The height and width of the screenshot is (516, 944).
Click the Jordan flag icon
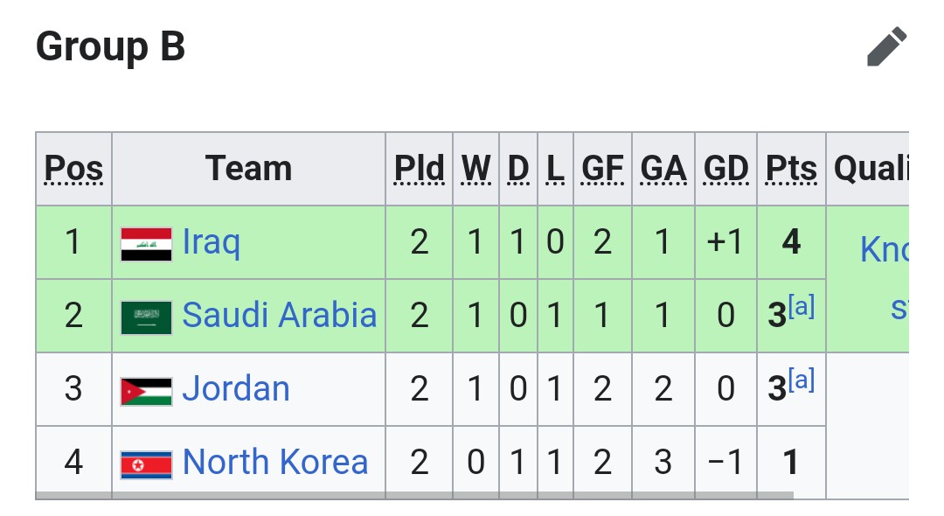click(x=146, y=391)
